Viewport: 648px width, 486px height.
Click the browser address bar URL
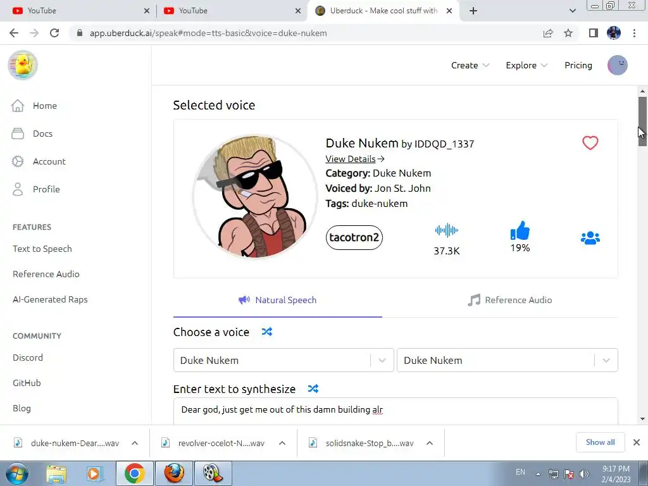point(208,33)
